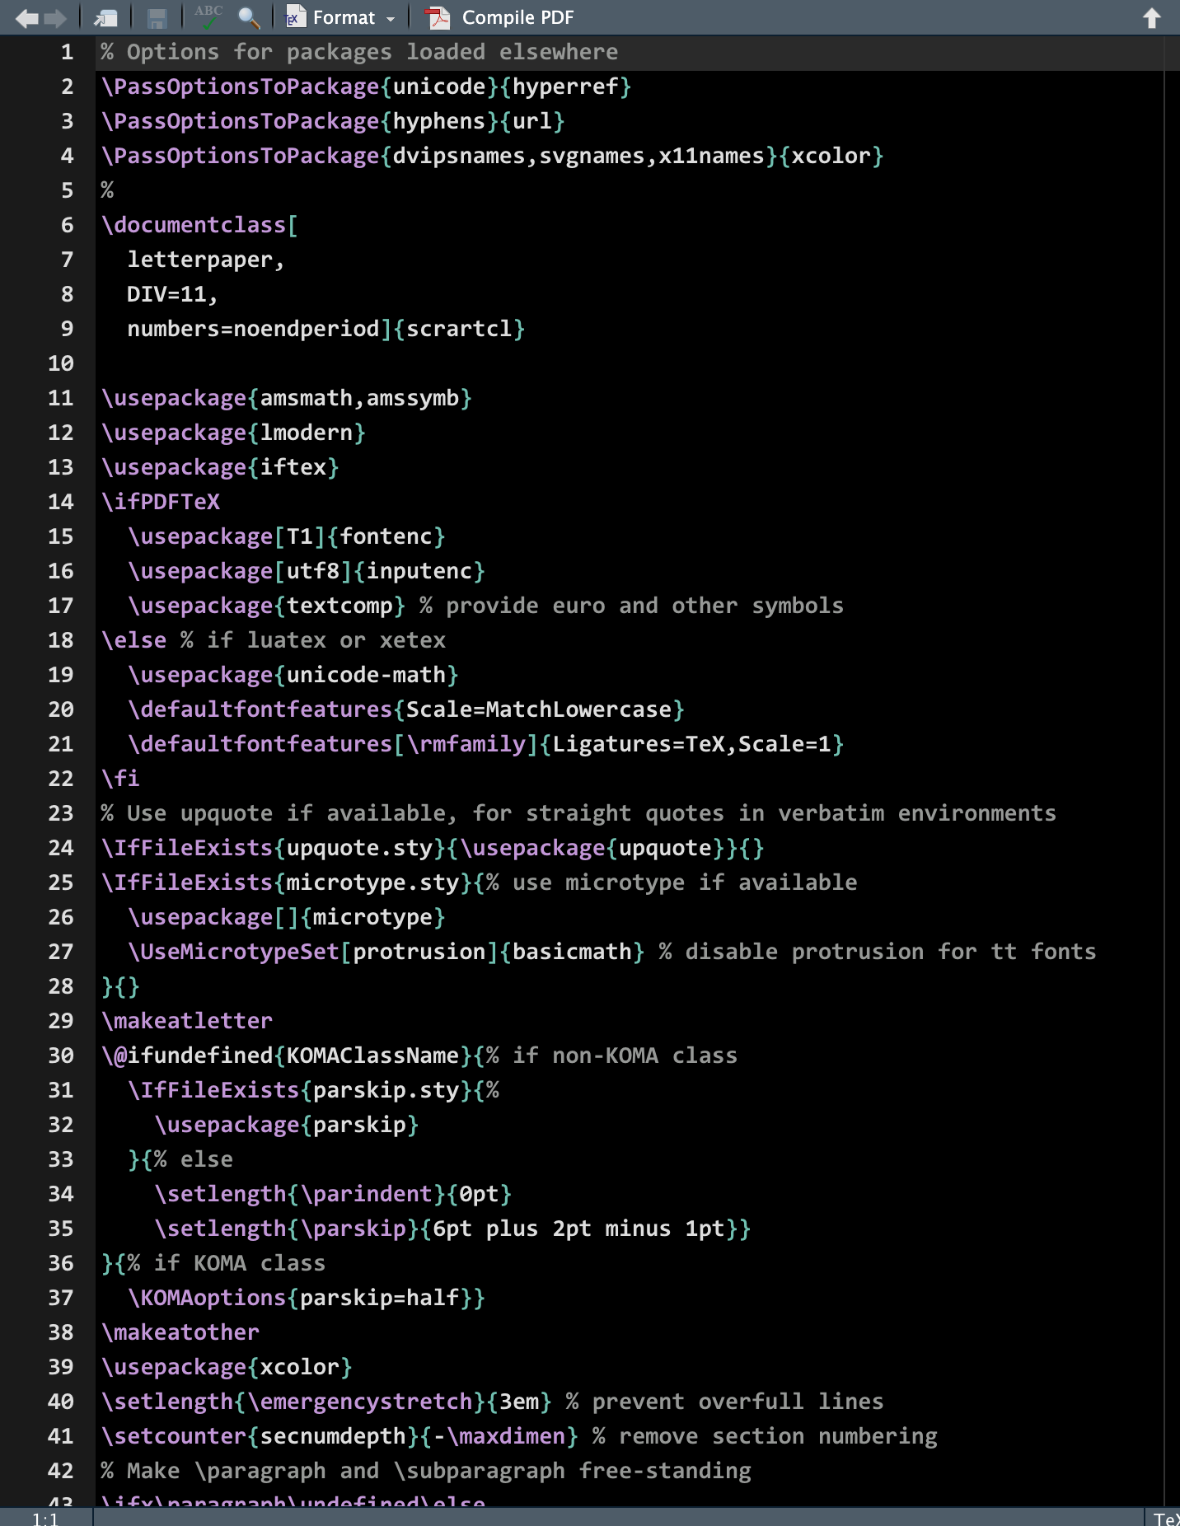Run spell check on document

click(208, 16)
